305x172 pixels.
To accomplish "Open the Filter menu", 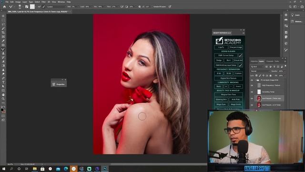I will click(x=43, y=2).
